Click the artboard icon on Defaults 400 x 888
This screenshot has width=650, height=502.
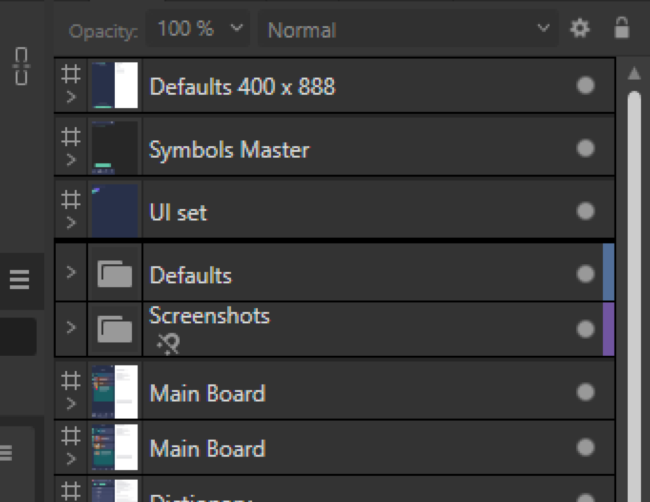tap(71, 74)
